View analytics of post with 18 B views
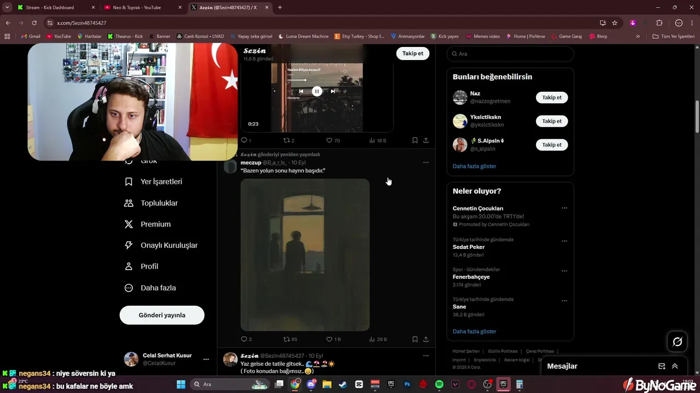The height and width of the screenshot is (393, 700). coord(377,140)
